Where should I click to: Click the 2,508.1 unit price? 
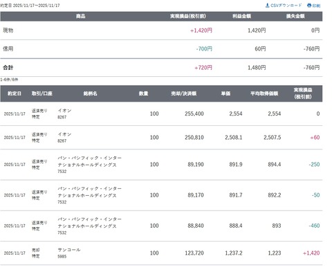[x=234, y=138]
